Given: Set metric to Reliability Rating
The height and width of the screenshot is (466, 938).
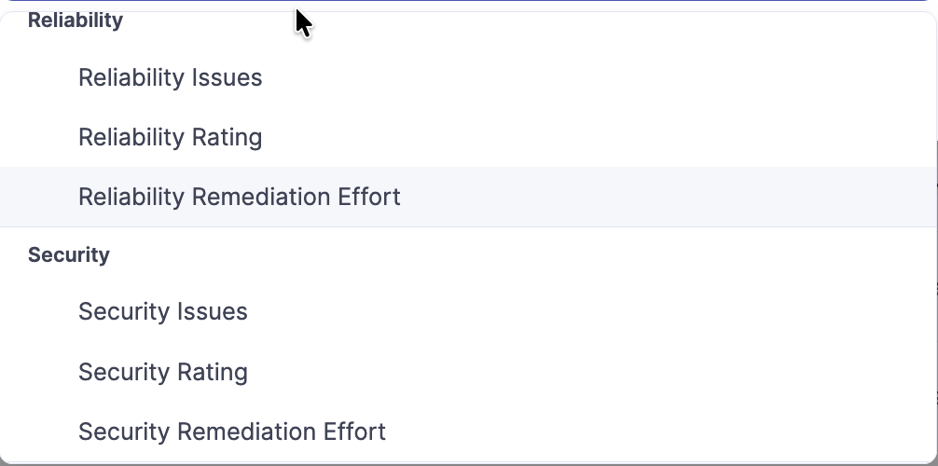Looking at the screenshot, I should [x=171, y=138].
